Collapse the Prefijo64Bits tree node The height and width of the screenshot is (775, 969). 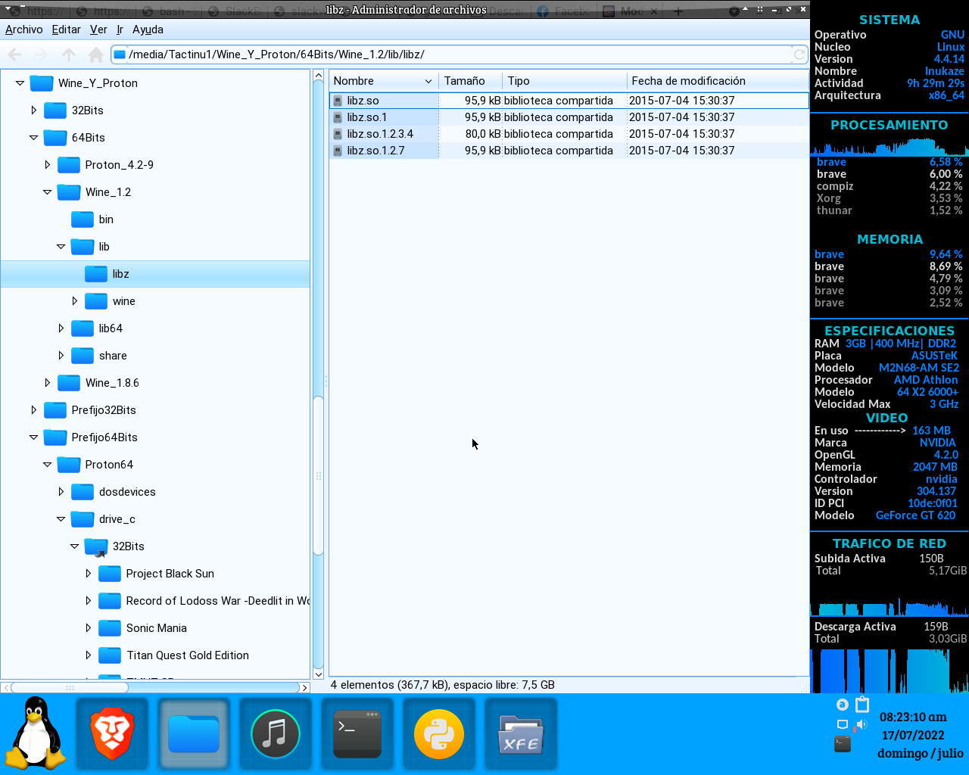tap(34, 437)
